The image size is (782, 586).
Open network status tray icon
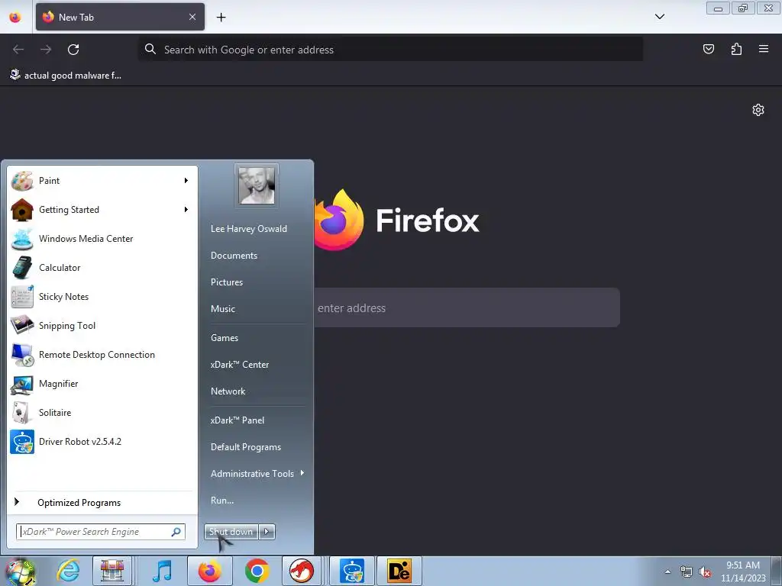tap(687, 572)
